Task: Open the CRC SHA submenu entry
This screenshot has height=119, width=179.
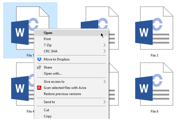Action: 71,51
